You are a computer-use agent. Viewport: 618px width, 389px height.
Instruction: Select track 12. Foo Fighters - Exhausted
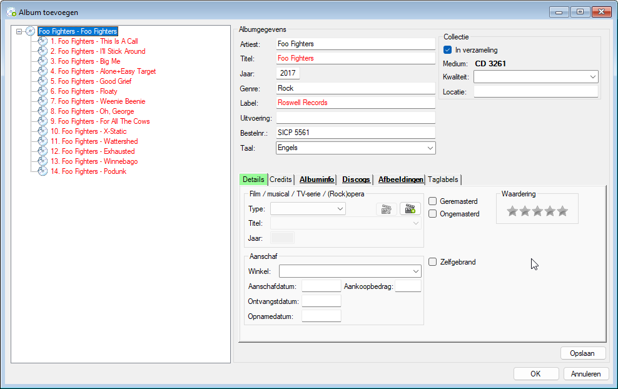pos(93,151)
